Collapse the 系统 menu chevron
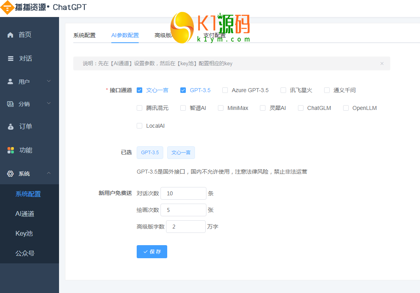This screenshot has height=293, width=420. tap(49, 173)
